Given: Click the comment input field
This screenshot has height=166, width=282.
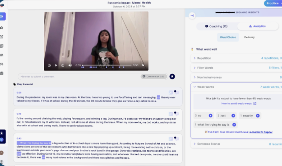Looking at the screenshot, I should click(77, 76).
